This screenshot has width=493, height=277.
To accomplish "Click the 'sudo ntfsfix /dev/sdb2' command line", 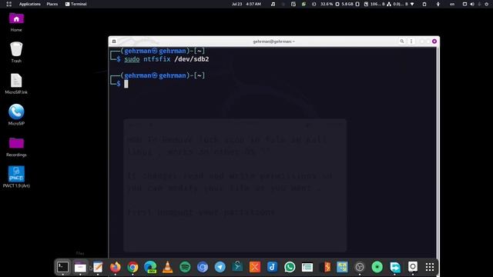I will (x=166, y=59).
